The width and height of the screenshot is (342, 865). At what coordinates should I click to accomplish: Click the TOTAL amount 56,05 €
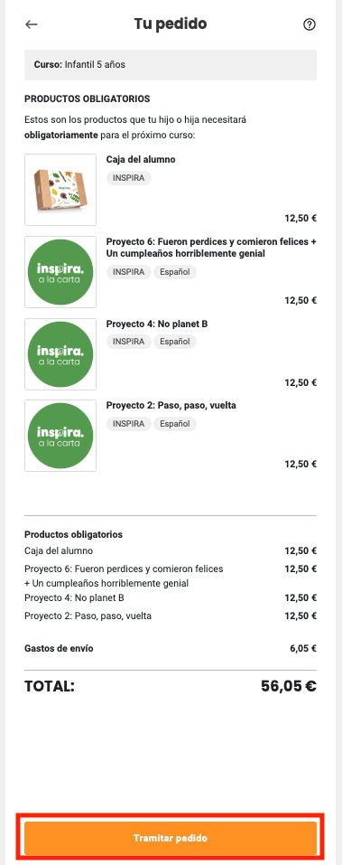(x=289, y=686)
